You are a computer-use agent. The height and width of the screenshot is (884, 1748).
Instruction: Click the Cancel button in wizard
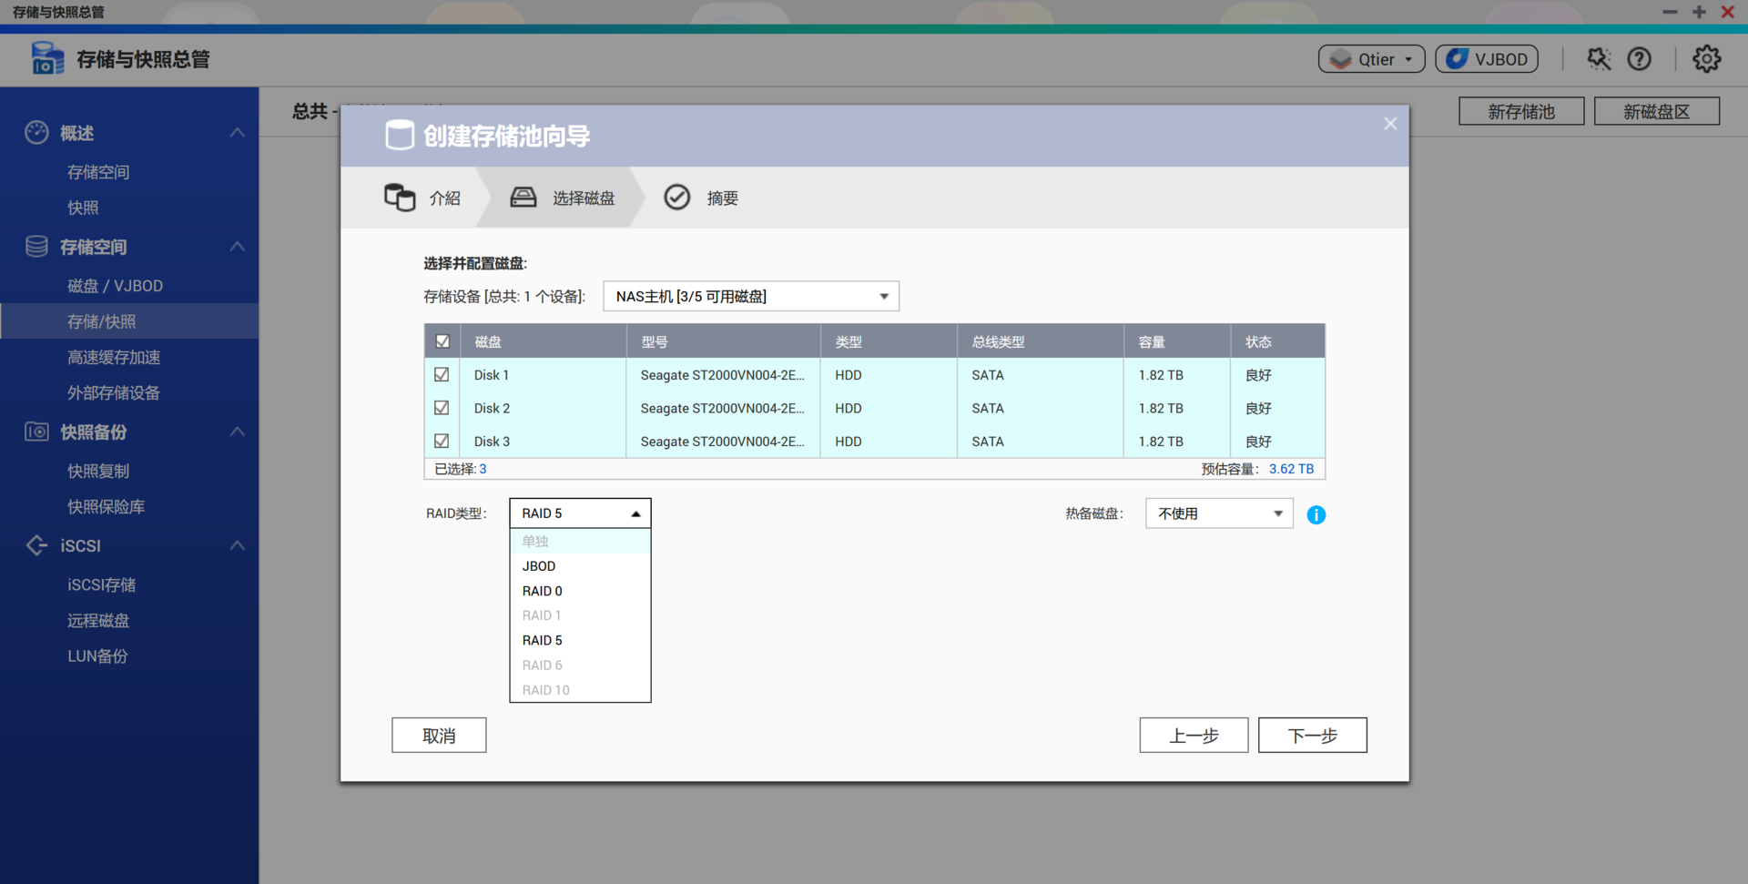(439, 736)
